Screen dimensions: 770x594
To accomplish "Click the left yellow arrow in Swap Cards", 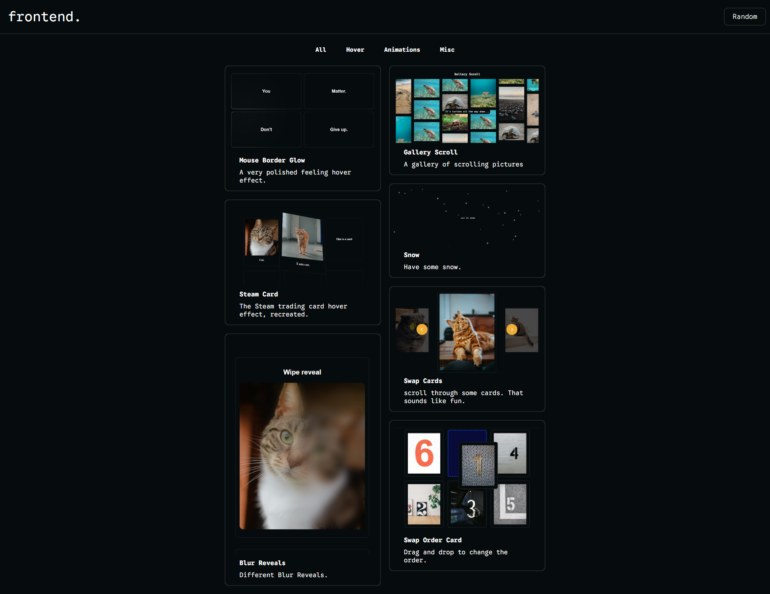I will (x=421, y=329).
